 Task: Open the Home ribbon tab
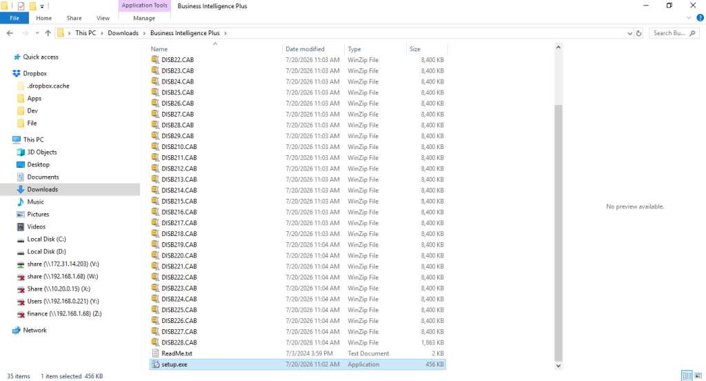tap(43, 18)
